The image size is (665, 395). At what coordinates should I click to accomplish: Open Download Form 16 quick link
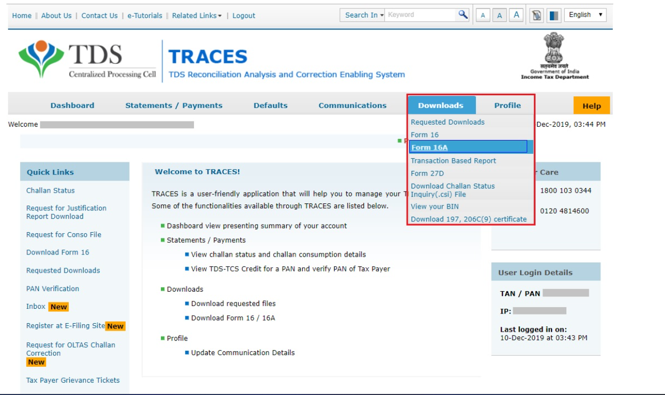[58, 252]
